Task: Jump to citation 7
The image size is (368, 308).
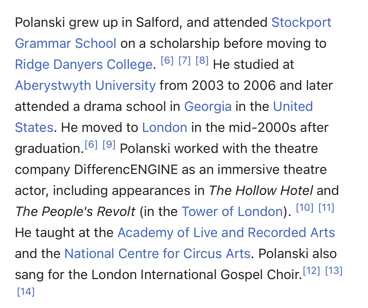Action: [185, 61]
